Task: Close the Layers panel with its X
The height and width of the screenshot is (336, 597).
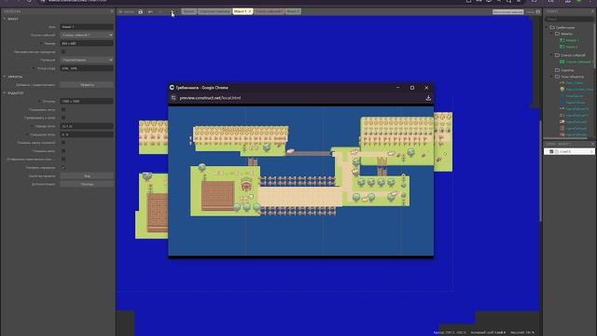Action: pyautogui.click(x=592, y=144)
